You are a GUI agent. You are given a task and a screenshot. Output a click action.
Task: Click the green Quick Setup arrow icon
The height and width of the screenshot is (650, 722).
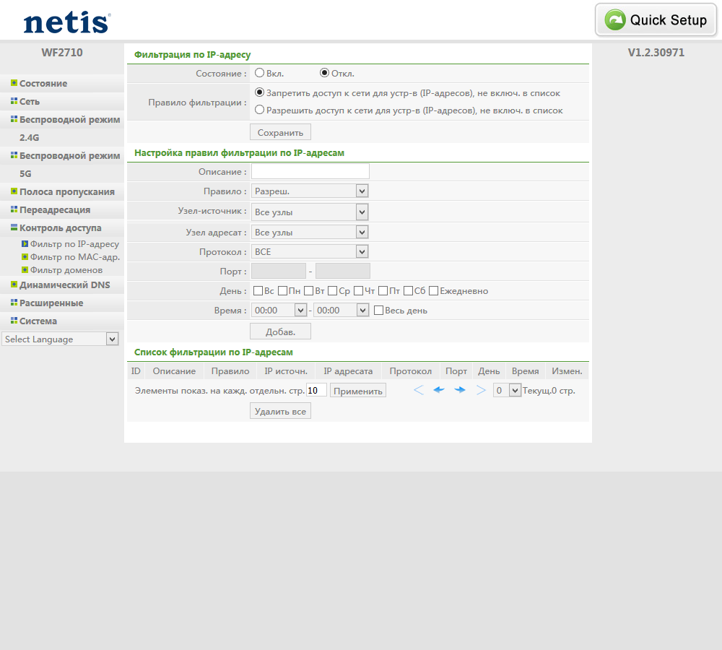tap(615, 19)
